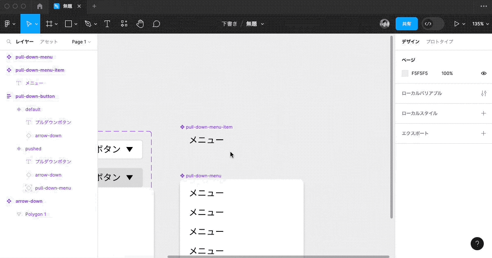Open the Figma main menu

pos(10,24)
